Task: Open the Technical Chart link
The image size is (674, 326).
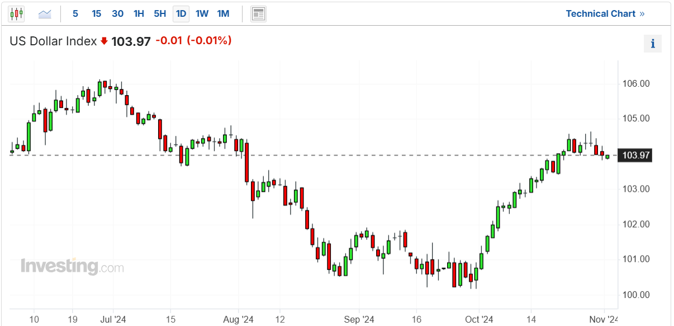Action: coord(605,13)
